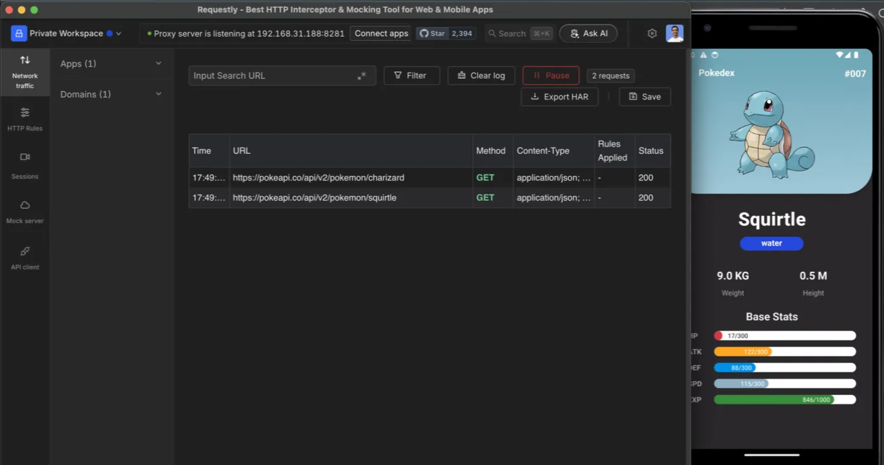Select the charizard request row
Viewport: 884px width, 465px height.
click(x=350, y=177)
